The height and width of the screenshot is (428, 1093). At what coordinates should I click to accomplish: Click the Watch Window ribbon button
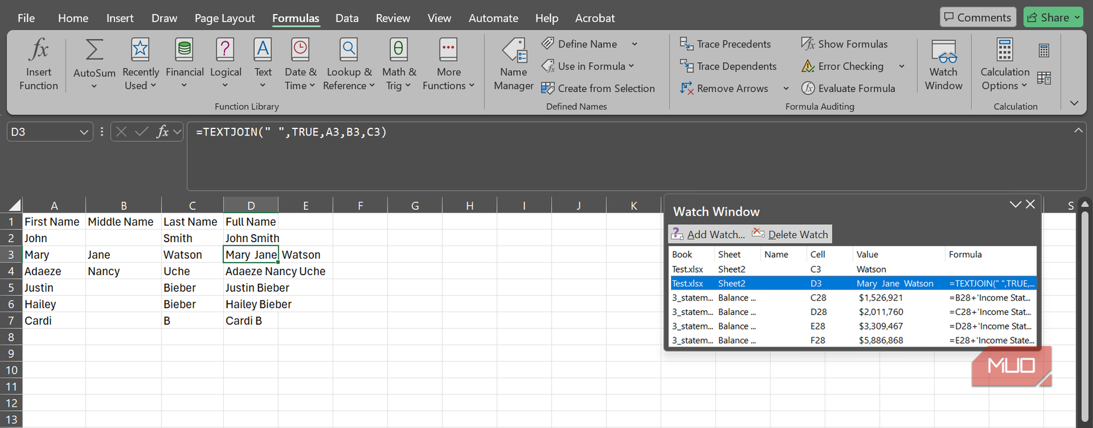[943, 64]
